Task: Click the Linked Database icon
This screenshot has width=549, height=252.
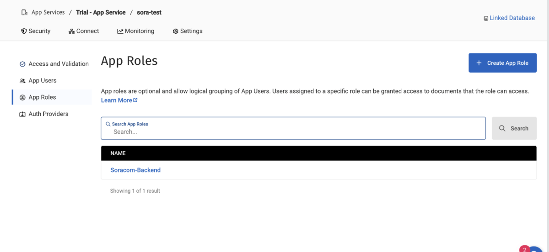Action: coord(485,18)
